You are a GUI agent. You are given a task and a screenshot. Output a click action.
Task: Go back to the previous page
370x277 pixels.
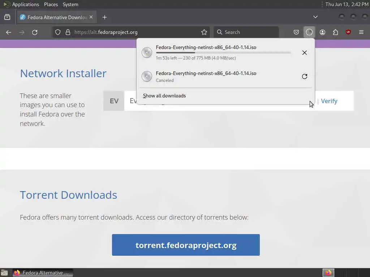tap(9, 32)
